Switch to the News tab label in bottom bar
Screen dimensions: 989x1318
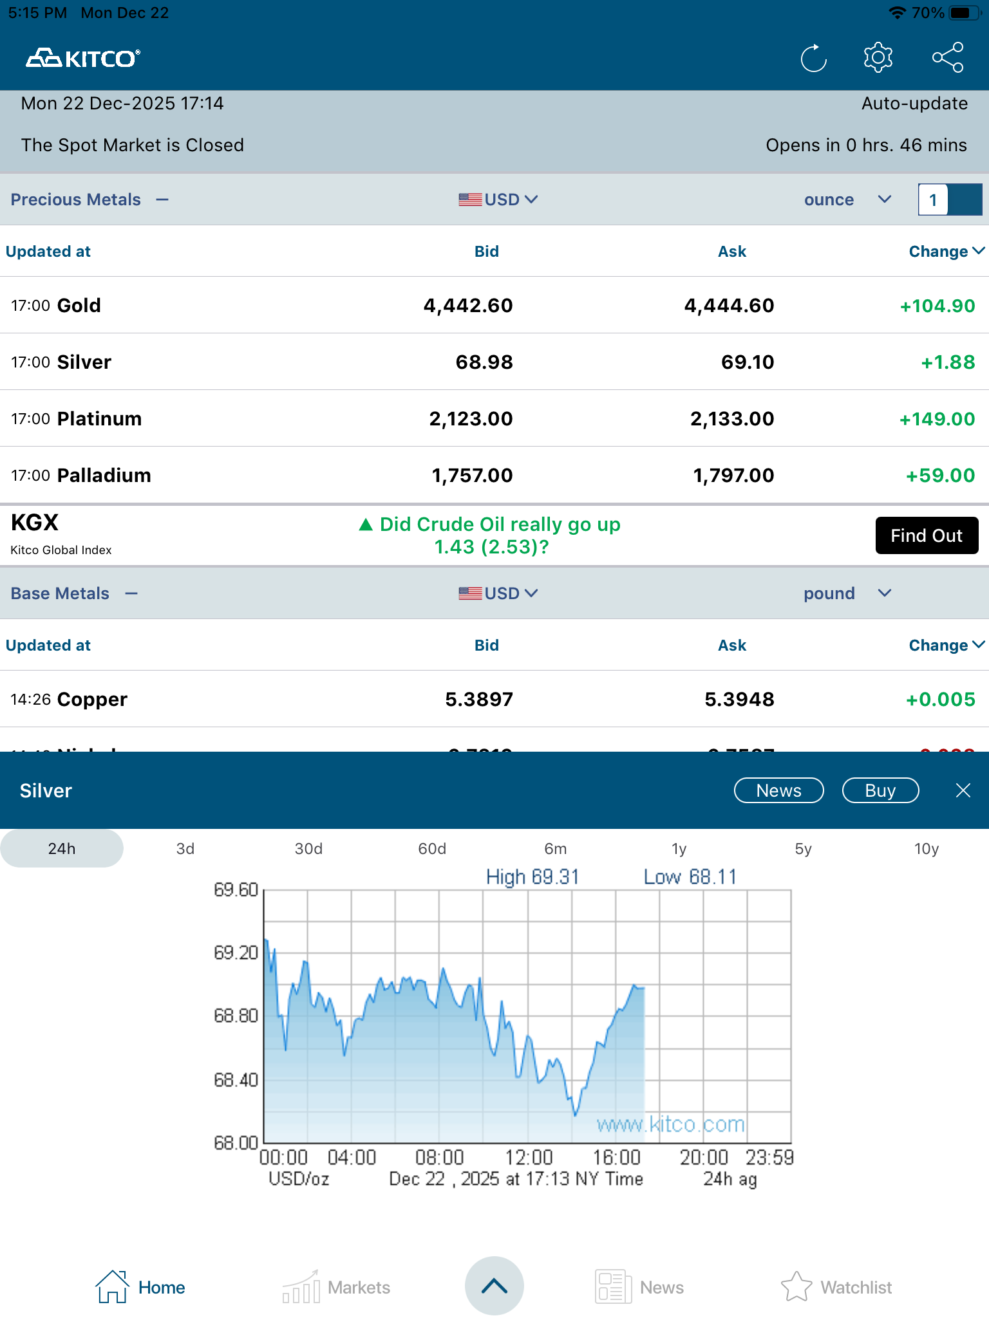[662, 1287]
